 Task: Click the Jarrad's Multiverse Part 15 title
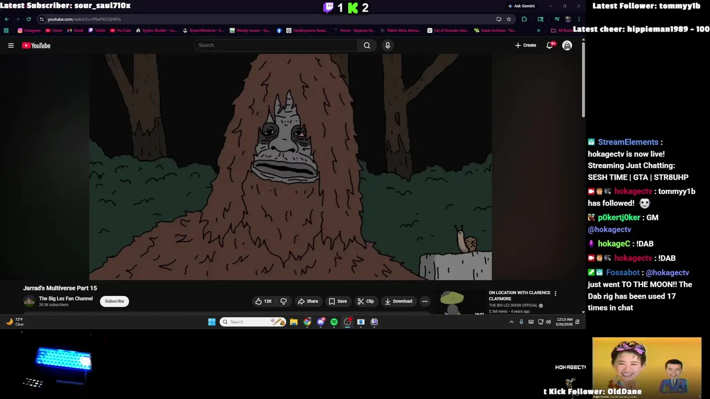point(60,288)
